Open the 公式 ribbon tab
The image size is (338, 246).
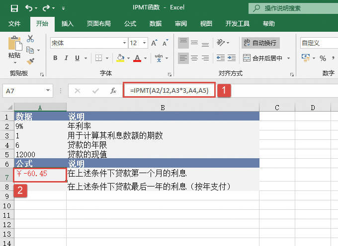click(x=130, y=23)
